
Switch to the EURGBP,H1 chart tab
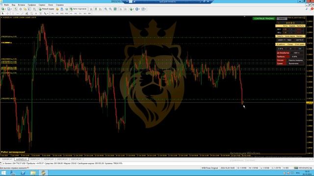7,159
